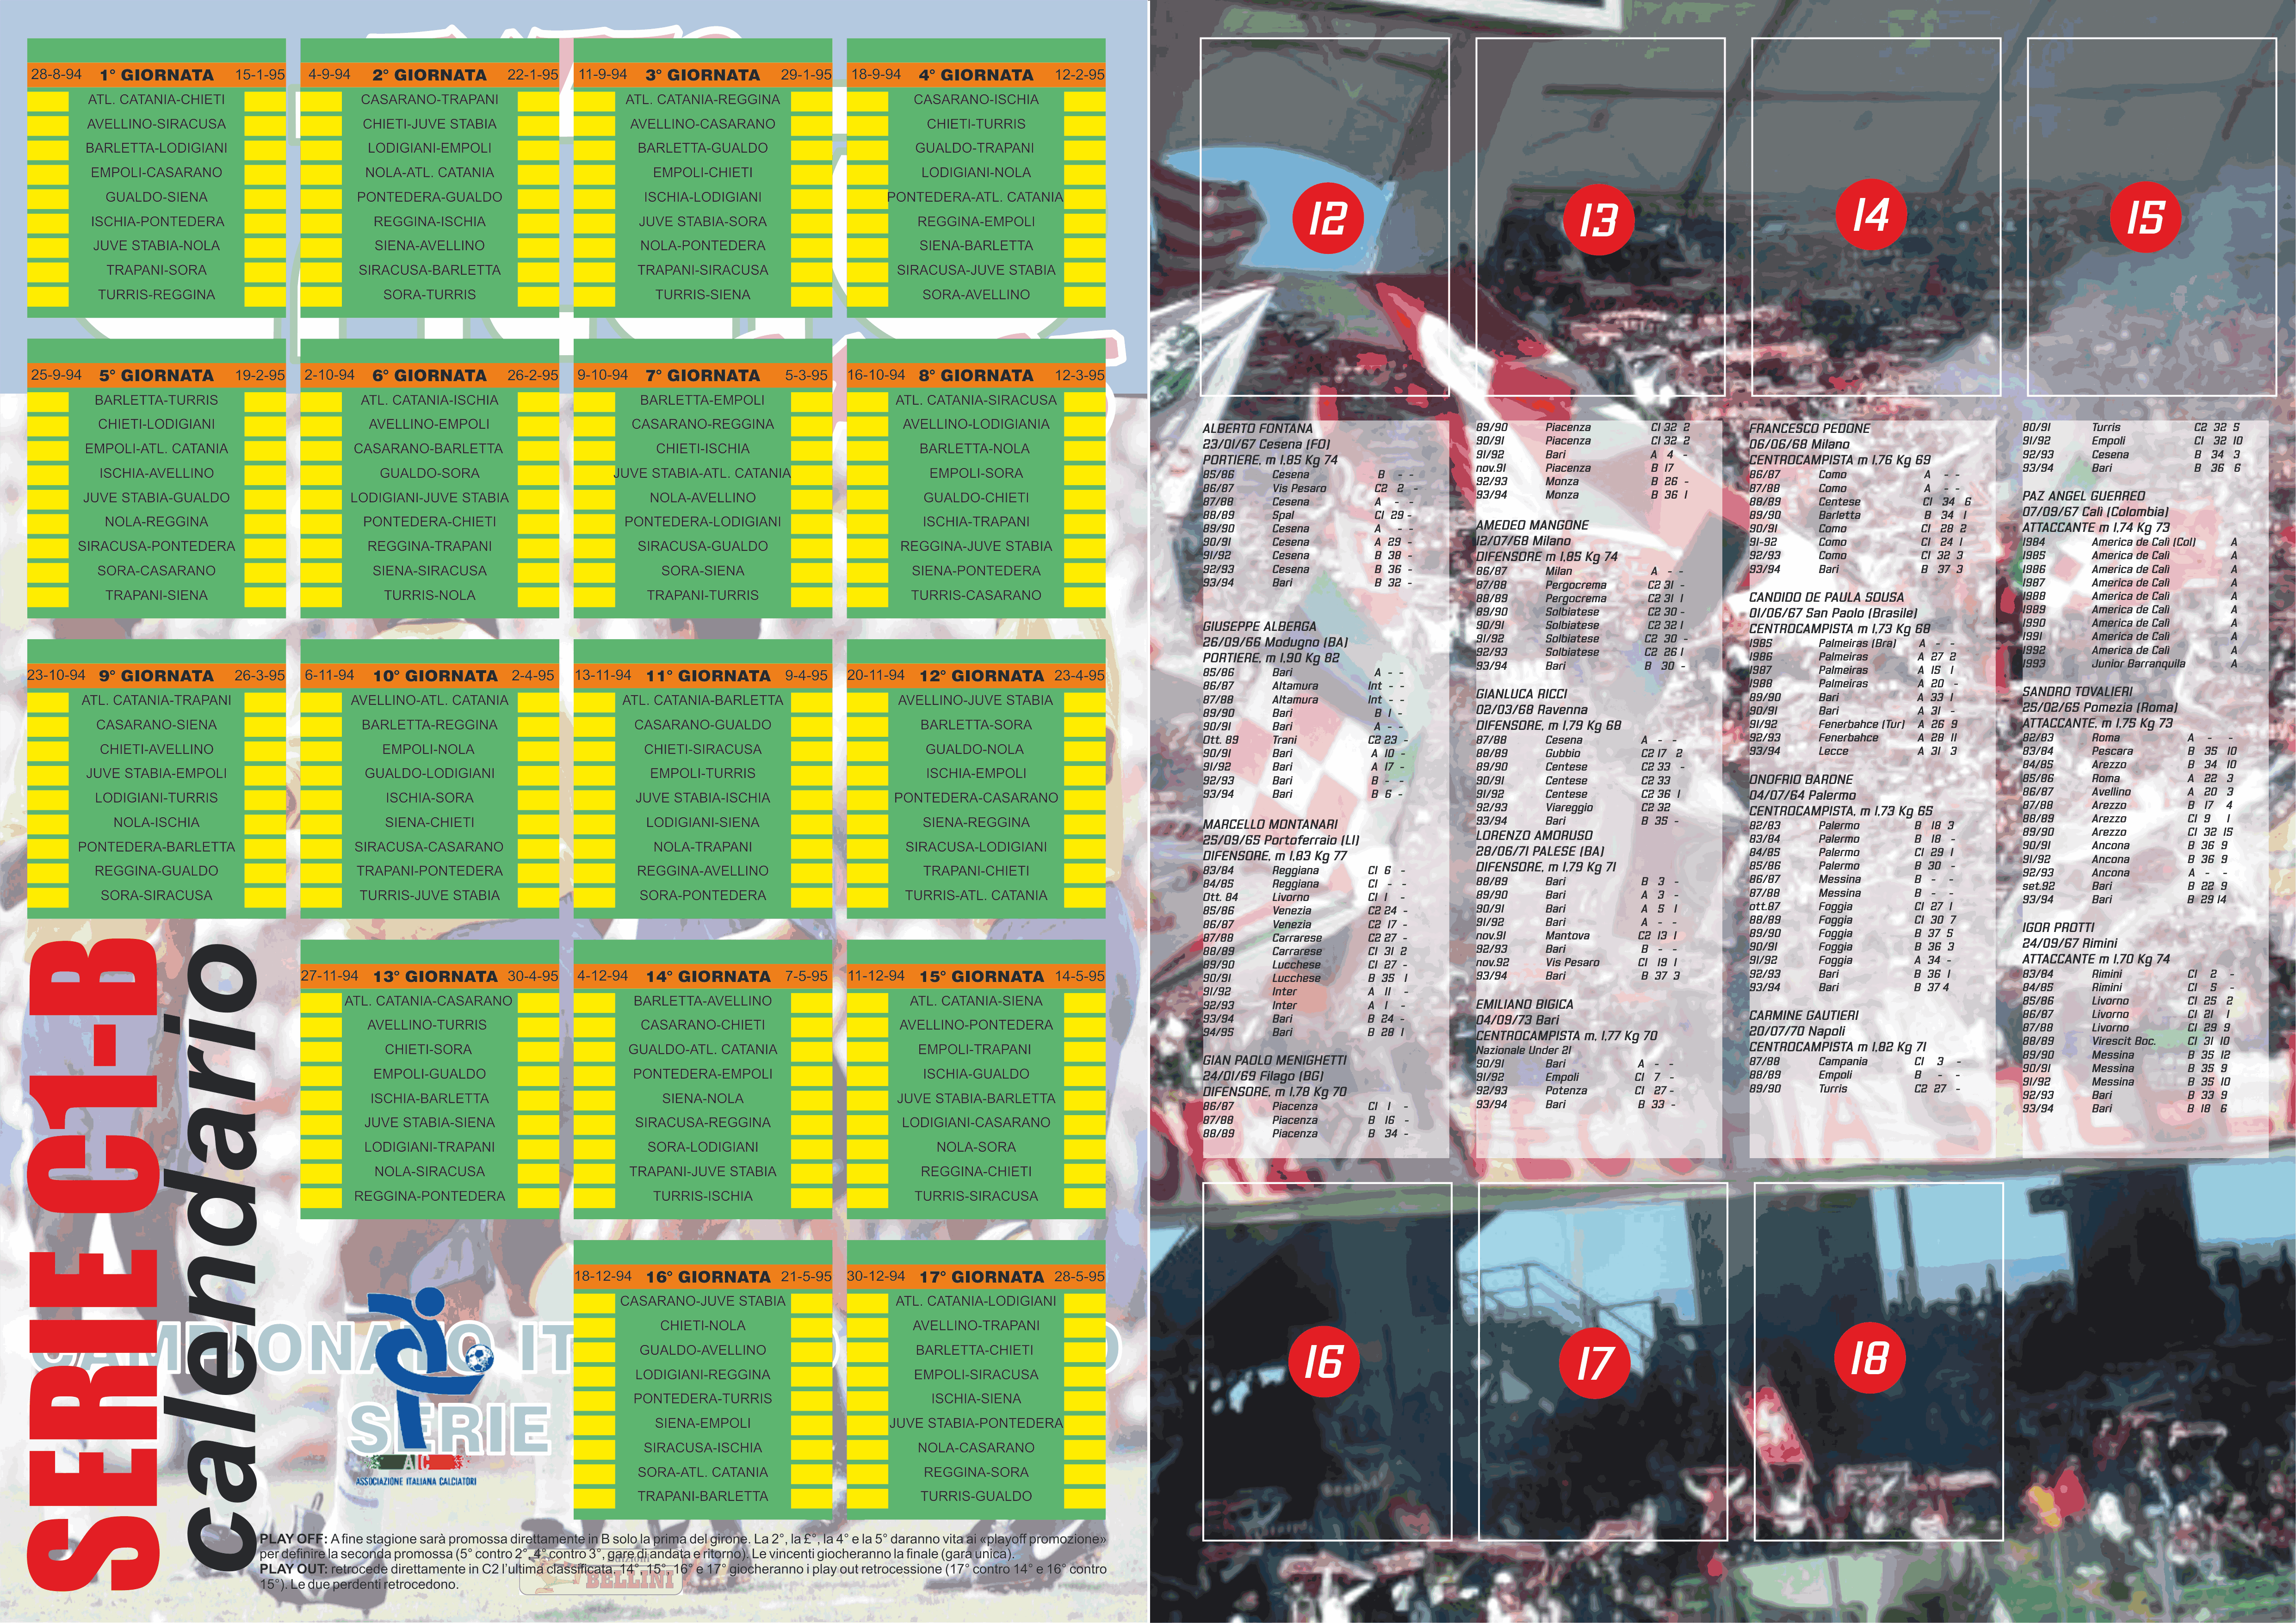This screenshot has height=1623, width=2296.
Task: Click the date '28-8-94'
Action: (56, 75)
